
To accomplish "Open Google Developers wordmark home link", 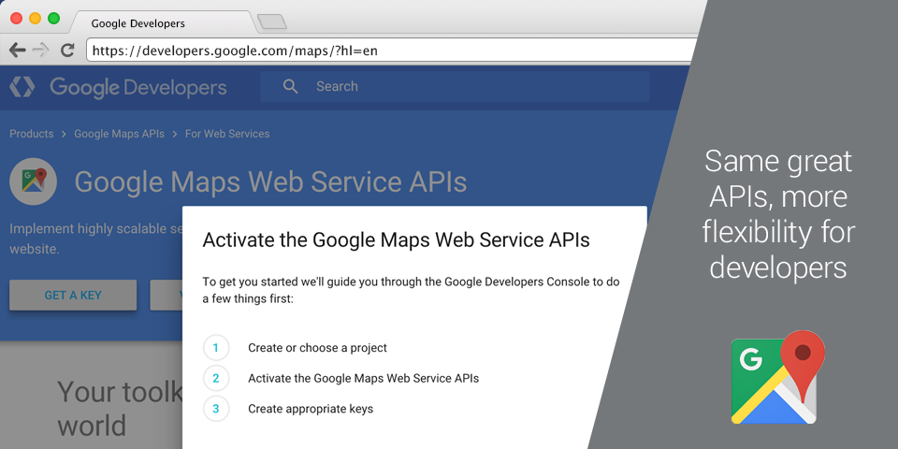I will [138, 88].
